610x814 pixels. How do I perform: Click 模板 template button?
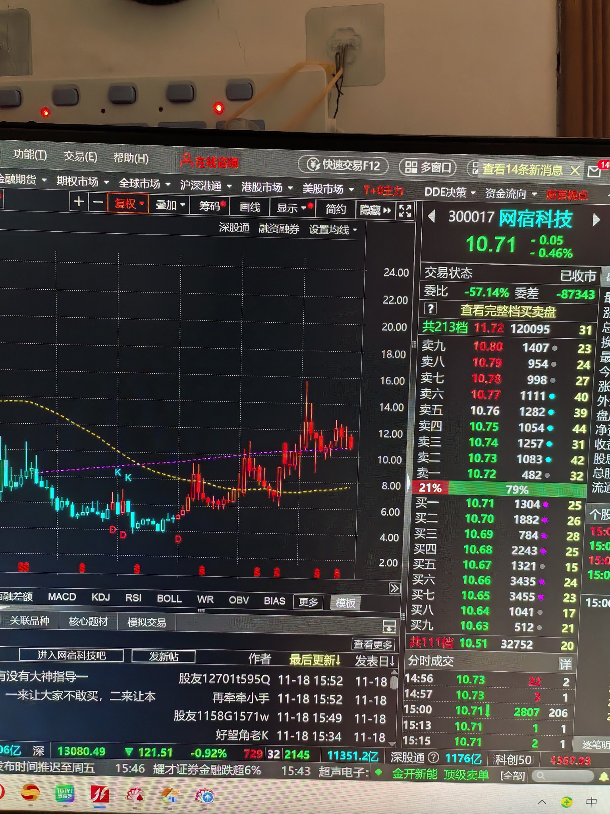pyautogui.click(x=345, y=603)
